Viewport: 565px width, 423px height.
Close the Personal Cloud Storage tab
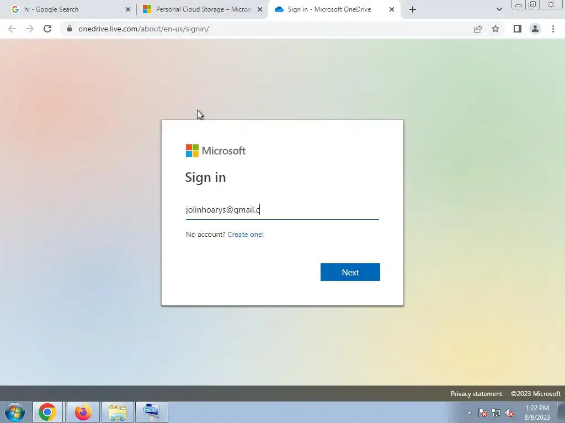pyautogui.click(x=260, y=9)
